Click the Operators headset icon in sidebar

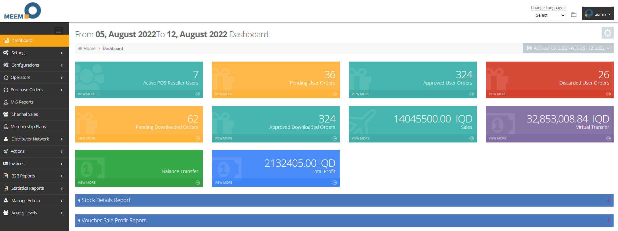point(6,78)
